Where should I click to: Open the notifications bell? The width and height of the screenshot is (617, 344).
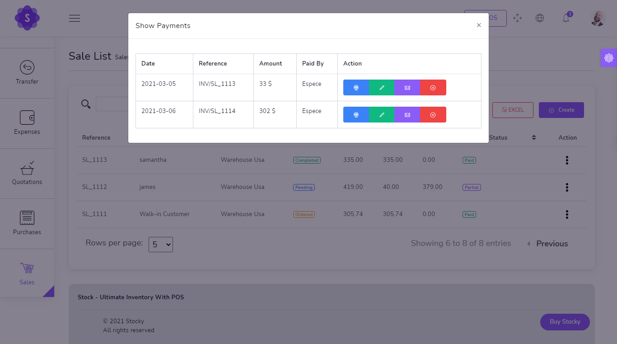pos(566,18)
